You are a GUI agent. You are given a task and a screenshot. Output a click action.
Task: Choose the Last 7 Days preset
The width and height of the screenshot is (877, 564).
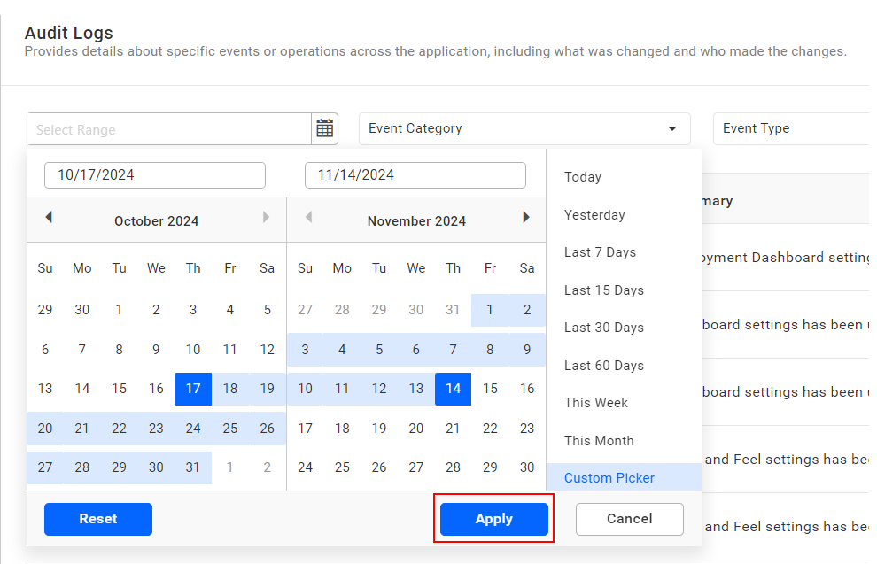pyautogui.click(x=598, y=252)
